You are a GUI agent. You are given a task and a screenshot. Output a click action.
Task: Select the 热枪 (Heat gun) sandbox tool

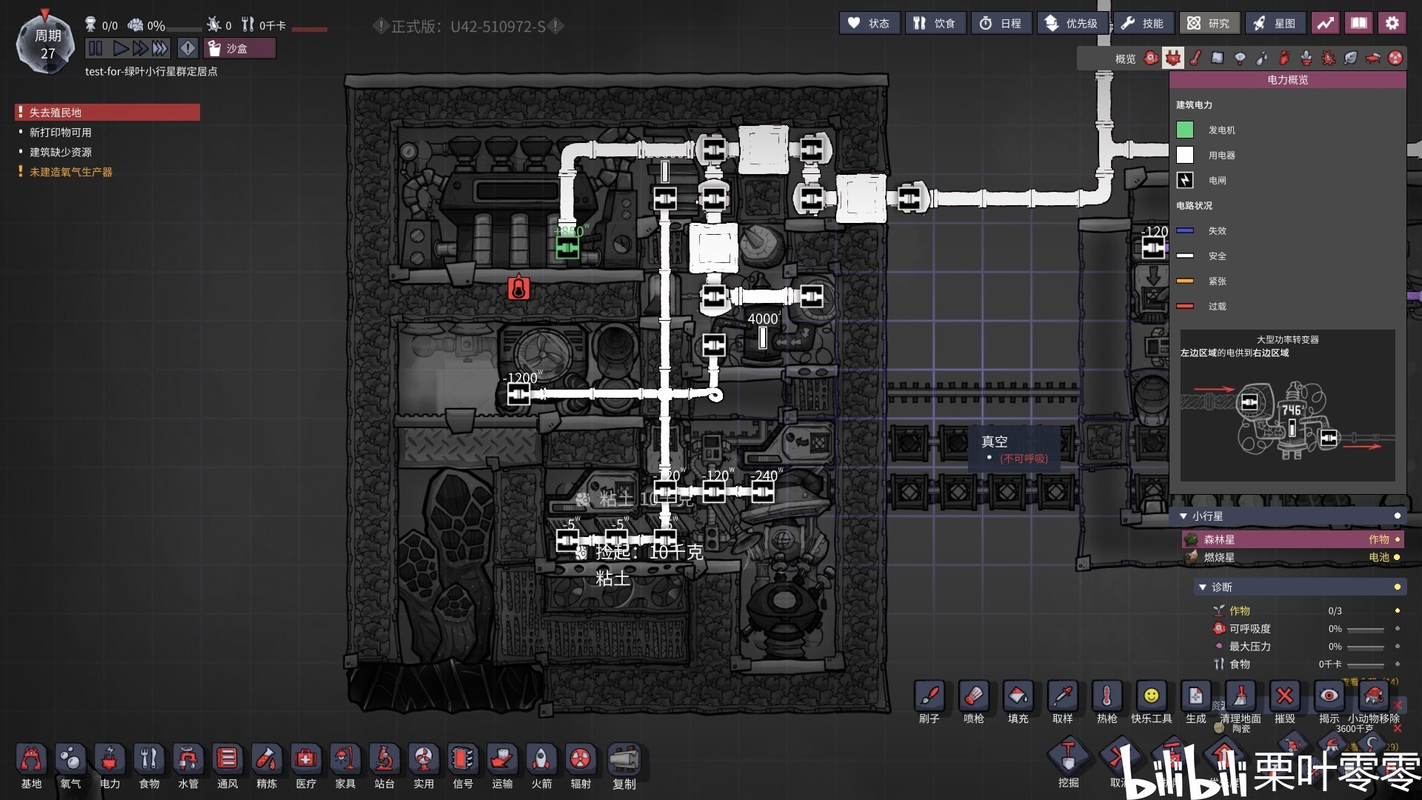point(1107,702)
